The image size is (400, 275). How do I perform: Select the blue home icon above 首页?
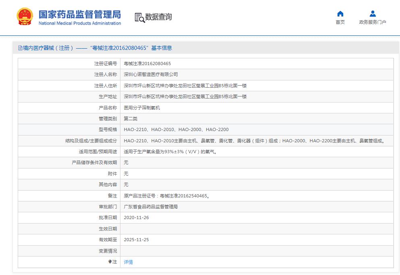[340, 14]
